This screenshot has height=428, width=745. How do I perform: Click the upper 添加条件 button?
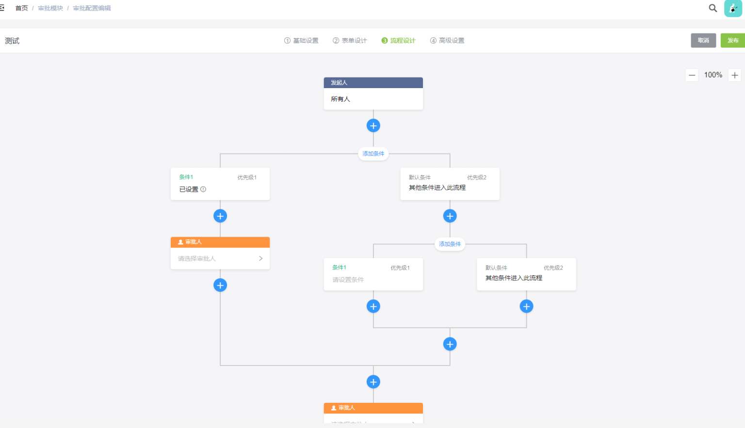coord(373,154)
